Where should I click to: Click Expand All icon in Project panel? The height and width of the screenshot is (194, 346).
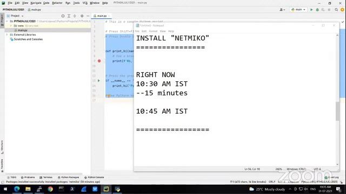pyautogui.click(x=69, y=16)
